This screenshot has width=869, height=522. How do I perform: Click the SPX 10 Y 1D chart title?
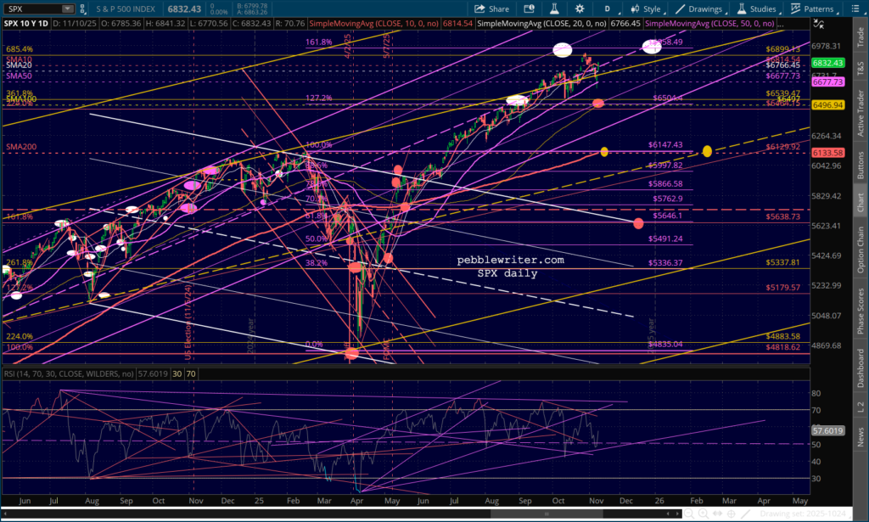click(x=26, y=24)
